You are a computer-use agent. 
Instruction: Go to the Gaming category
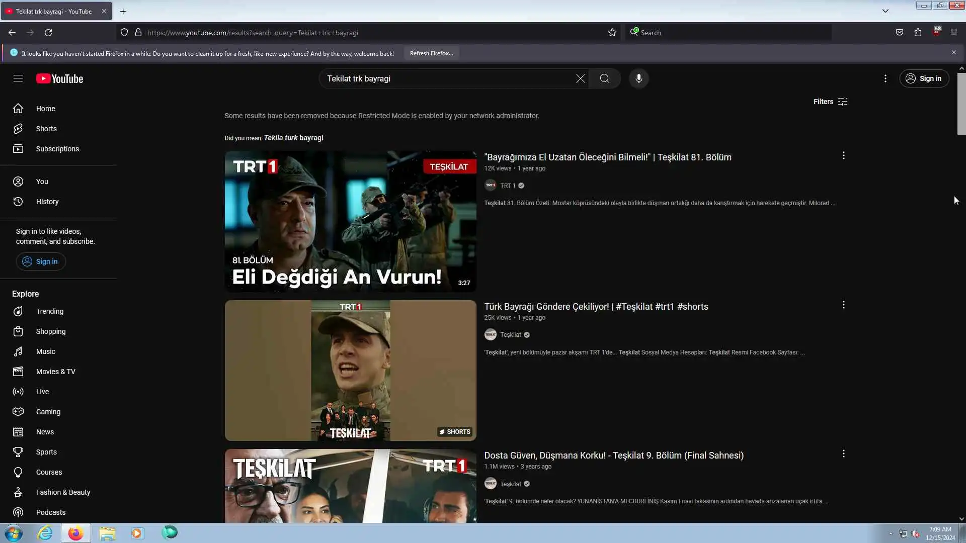click(48, 412)
